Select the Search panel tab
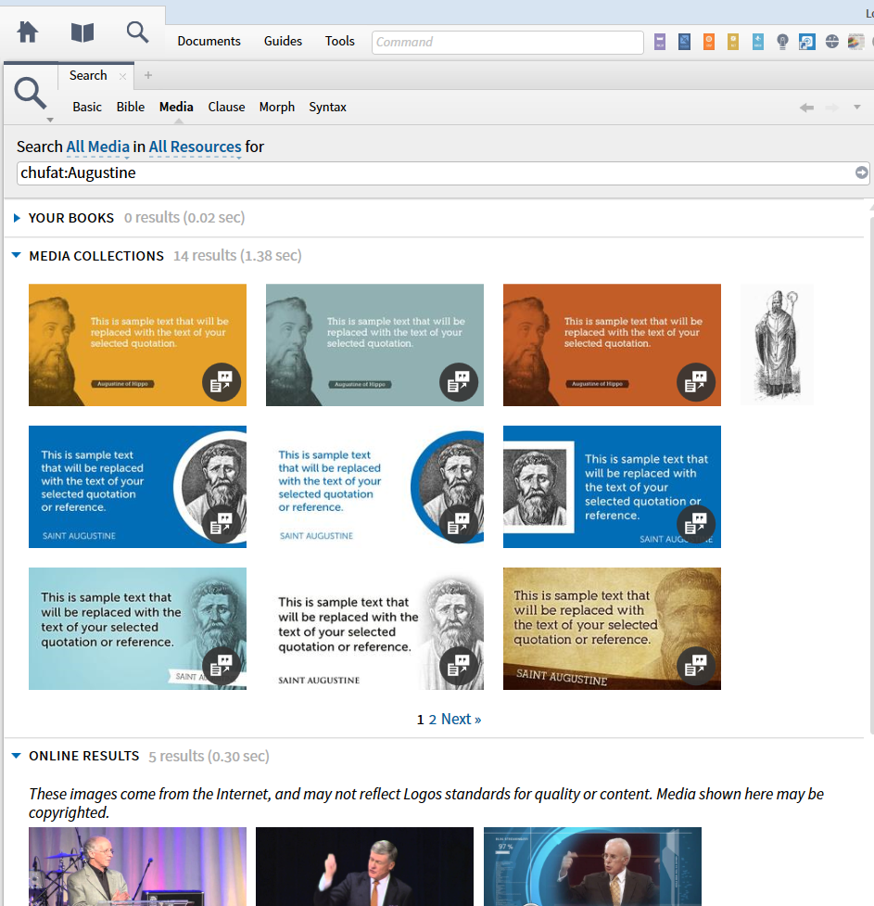This screenshot has height=906, width=874. click(x=88, y=75)
